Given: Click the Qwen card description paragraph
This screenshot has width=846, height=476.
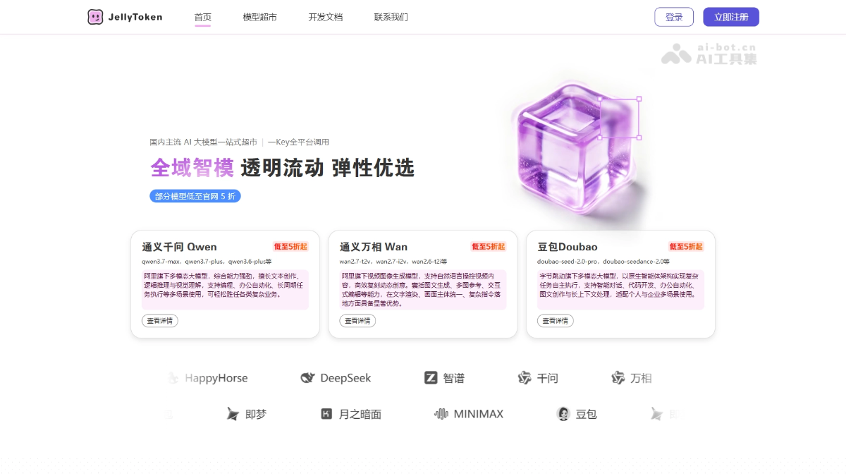Looking at the screenshot, I should (x=225, y=289).
